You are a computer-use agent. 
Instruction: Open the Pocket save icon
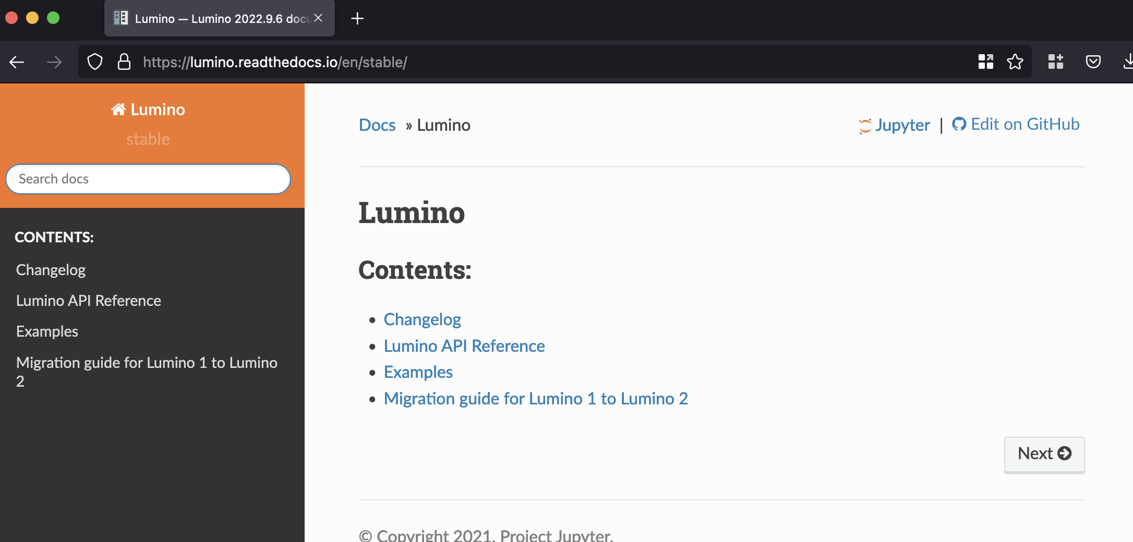(1093, 61)
